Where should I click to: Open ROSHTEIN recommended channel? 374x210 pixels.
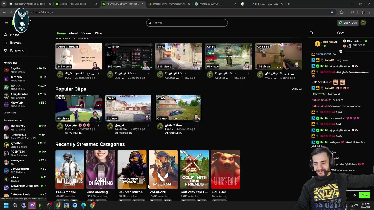click(x=25, y=153)
